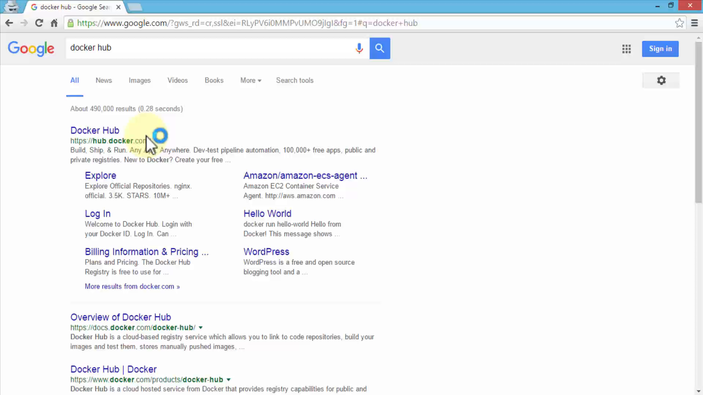The height and width of the screenshot is (395, 703).
Task: Switch to Books results
Action: click(x=214, y=80)
